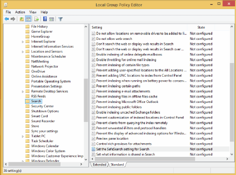Expand the Tablet PC tree node
Screen dimensions: 236x175
tap(23, 136)
